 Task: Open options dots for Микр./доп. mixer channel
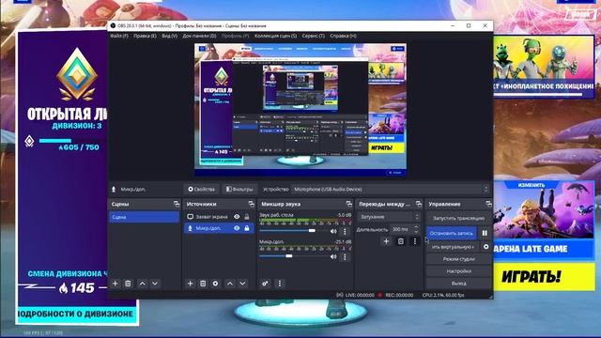[345, 256]
